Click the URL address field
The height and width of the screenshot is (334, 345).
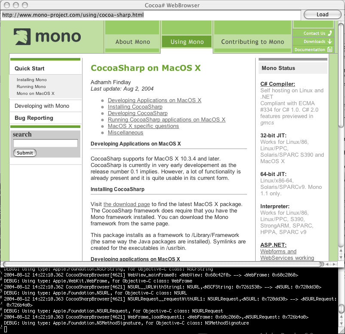pyautogui.click(x=151, y=15)
